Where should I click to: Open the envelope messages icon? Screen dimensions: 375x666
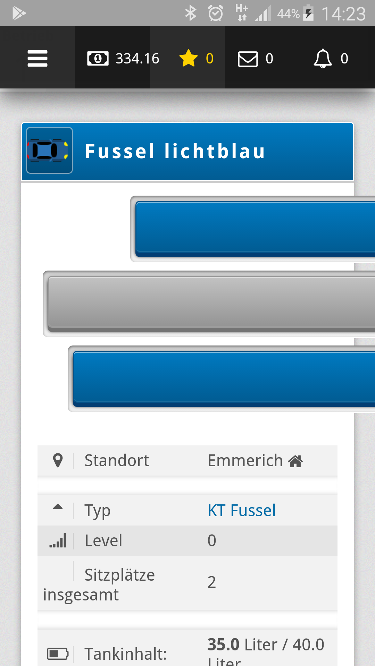[x=248, y=59]
